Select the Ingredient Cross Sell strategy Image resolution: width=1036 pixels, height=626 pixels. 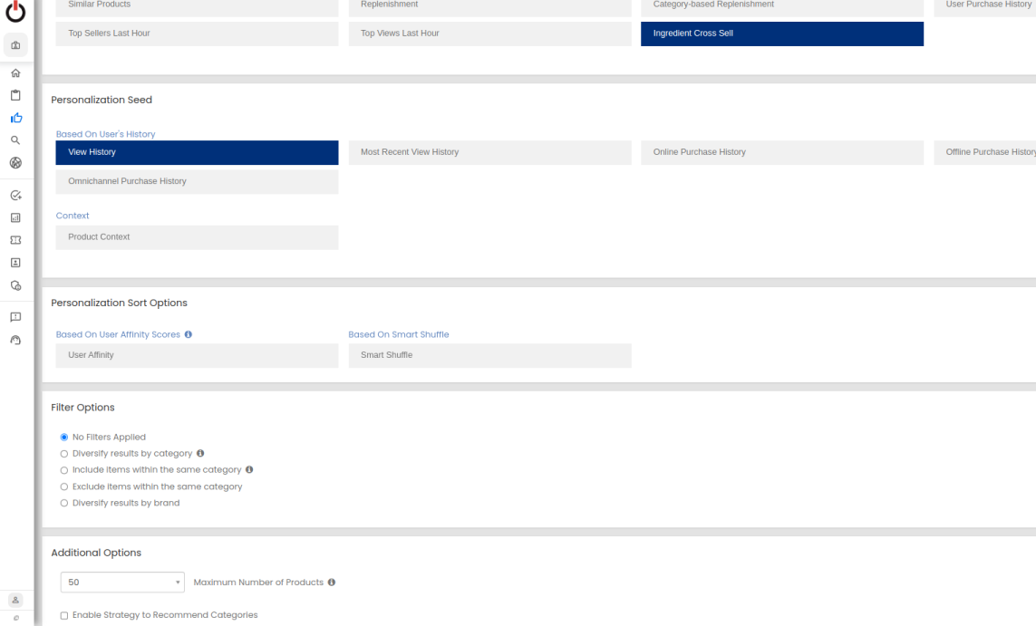[781, 34]
